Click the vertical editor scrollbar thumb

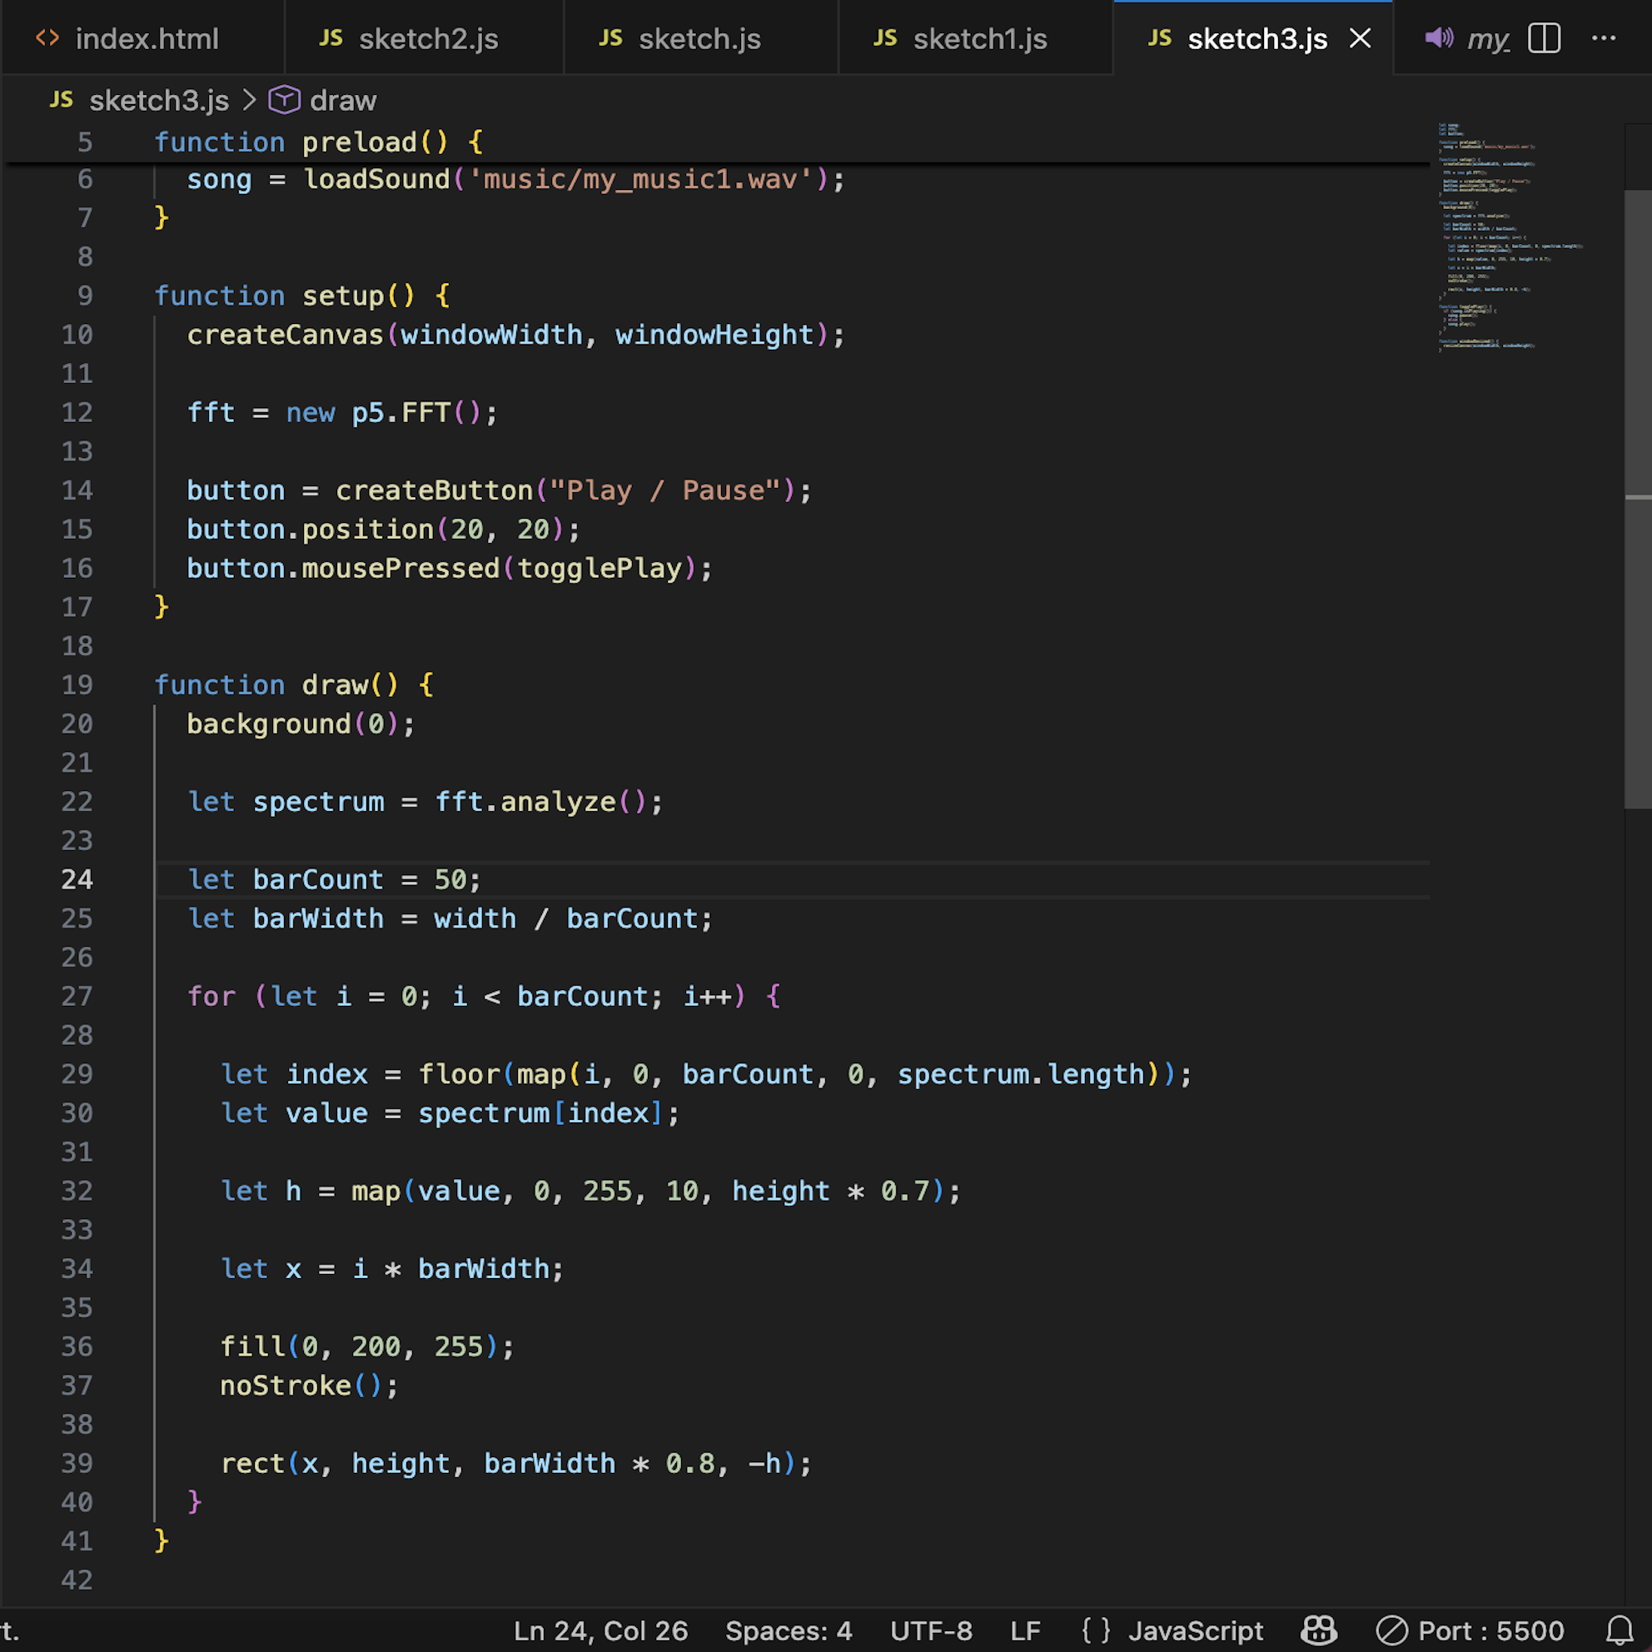coord(1638,499)
